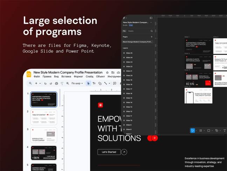Search layers with Figma magnifier icon
The width and height of the screenshot is (227, 171).
(152, 31)
